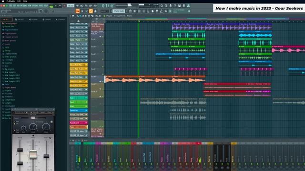This screenshot has width=305, height=171.
Task: Mute Track 4 with its green dot
Action: 103,52
